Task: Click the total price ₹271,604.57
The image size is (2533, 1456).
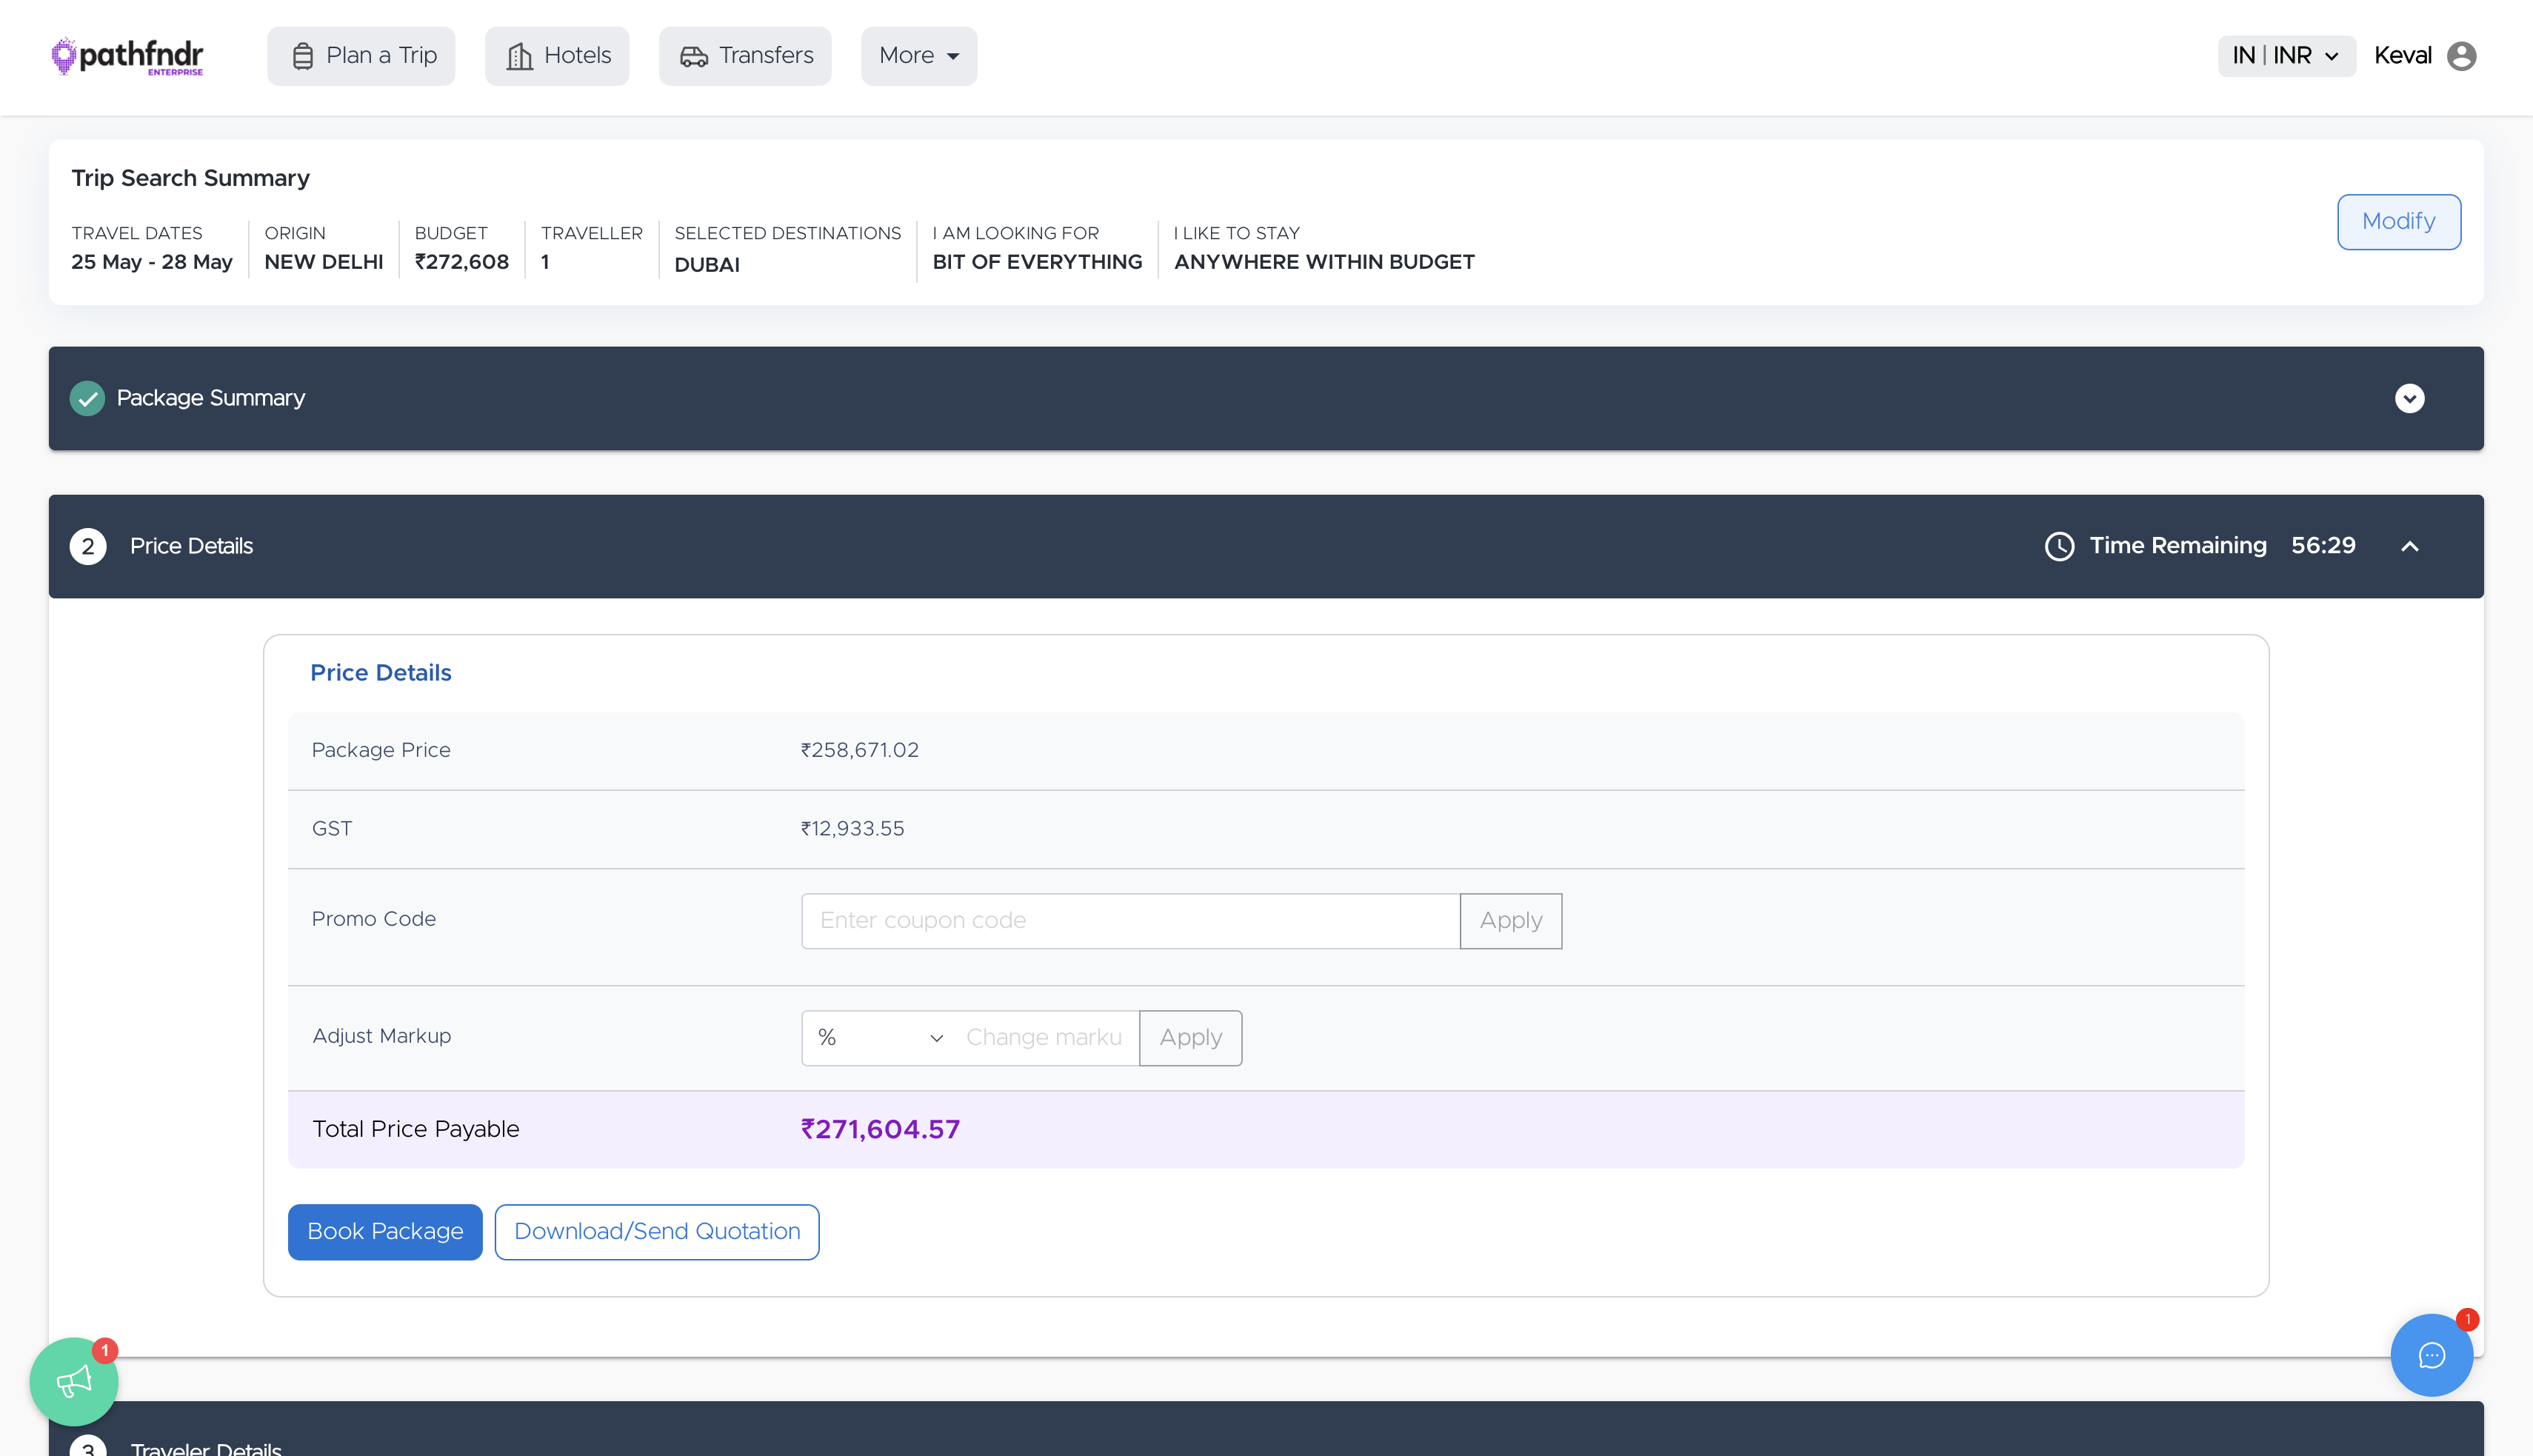Action: pyautogui.click(x=880, y=1130)
